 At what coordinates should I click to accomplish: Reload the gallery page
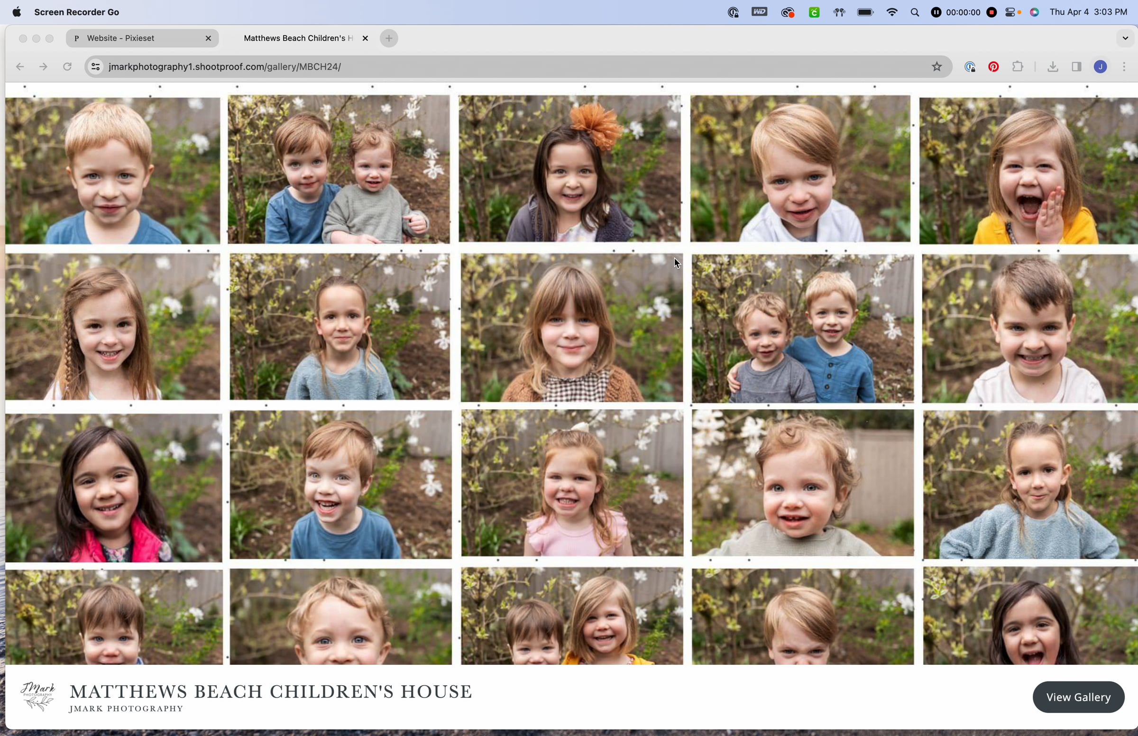pos(67,66)
